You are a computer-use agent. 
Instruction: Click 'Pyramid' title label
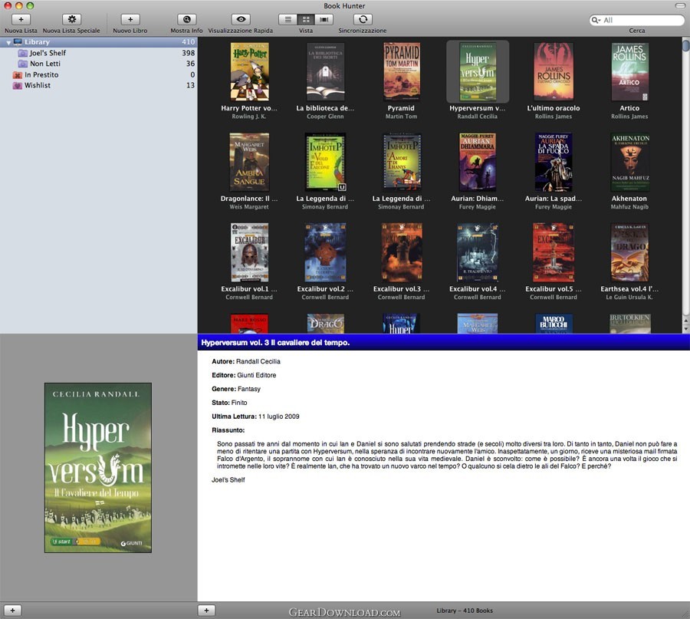(x=401, y=108)
